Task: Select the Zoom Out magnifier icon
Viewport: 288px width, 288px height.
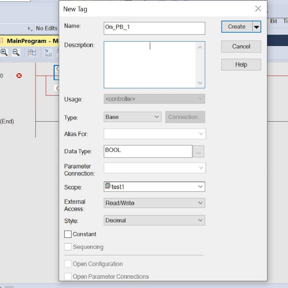Action: pyautogui.click(x=16, y=53)
